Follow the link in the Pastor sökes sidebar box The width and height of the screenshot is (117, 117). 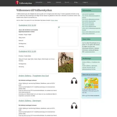tap(90, 52)
